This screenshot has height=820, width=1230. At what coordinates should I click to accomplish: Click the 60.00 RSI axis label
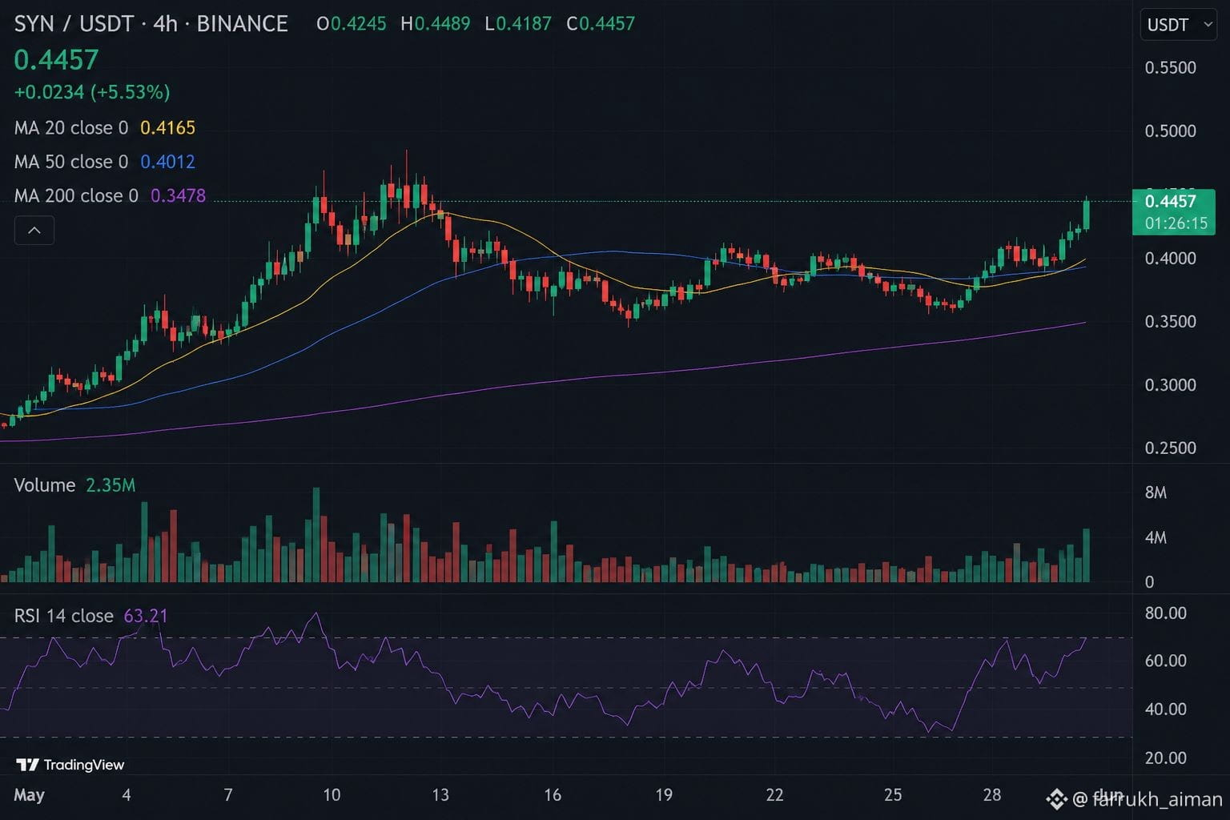pyautogui.click(x=1166, y=661)
